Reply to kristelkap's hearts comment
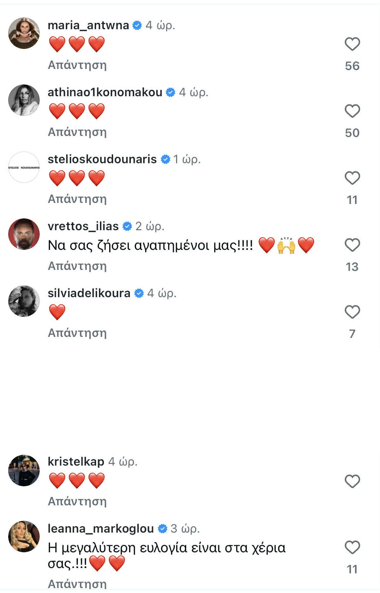The width and height of the screenshot is (380, 593). (77, 501)
